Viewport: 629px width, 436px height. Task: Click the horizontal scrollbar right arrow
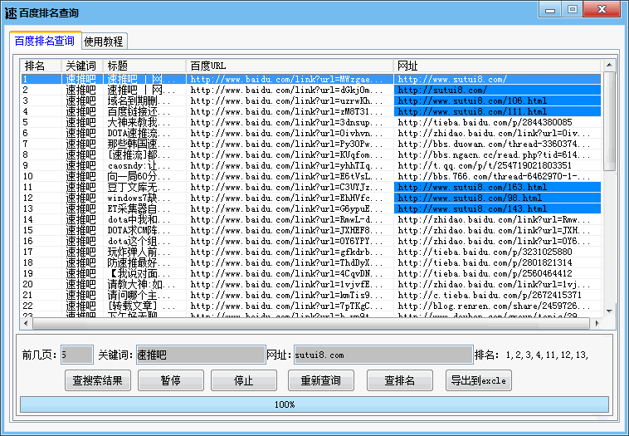pos(597,323)
